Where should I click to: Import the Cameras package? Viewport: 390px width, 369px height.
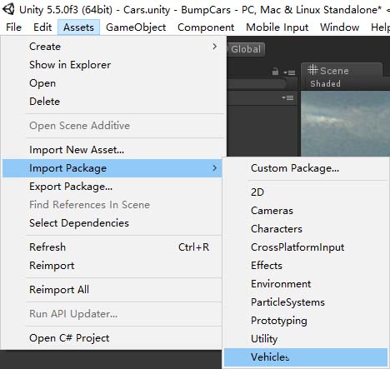point(306,210)
